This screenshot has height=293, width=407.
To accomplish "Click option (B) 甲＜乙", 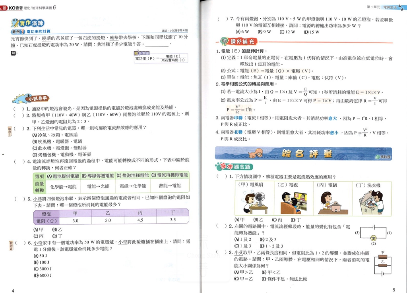I will click(271, 272).
